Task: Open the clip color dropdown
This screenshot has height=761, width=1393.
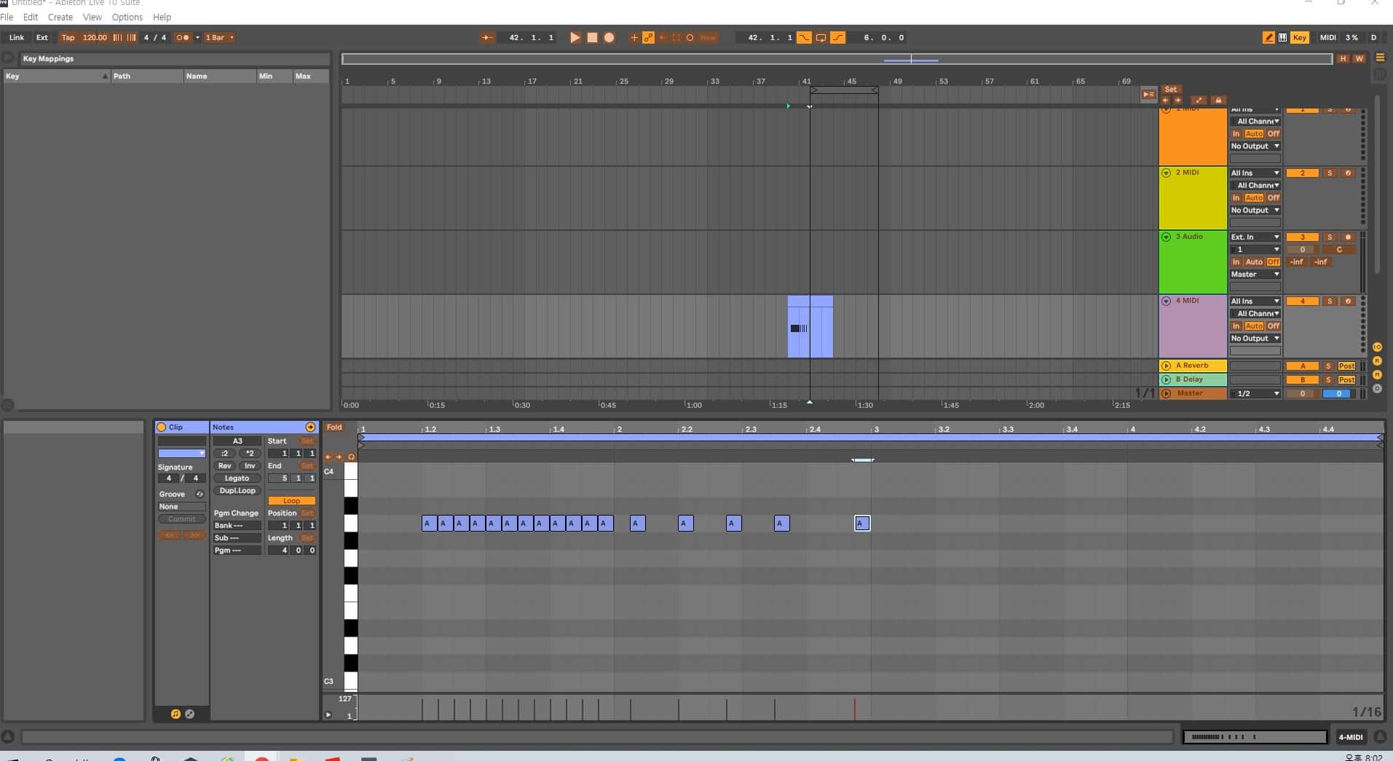Action: pyautogui.click(x=182, y=454)
